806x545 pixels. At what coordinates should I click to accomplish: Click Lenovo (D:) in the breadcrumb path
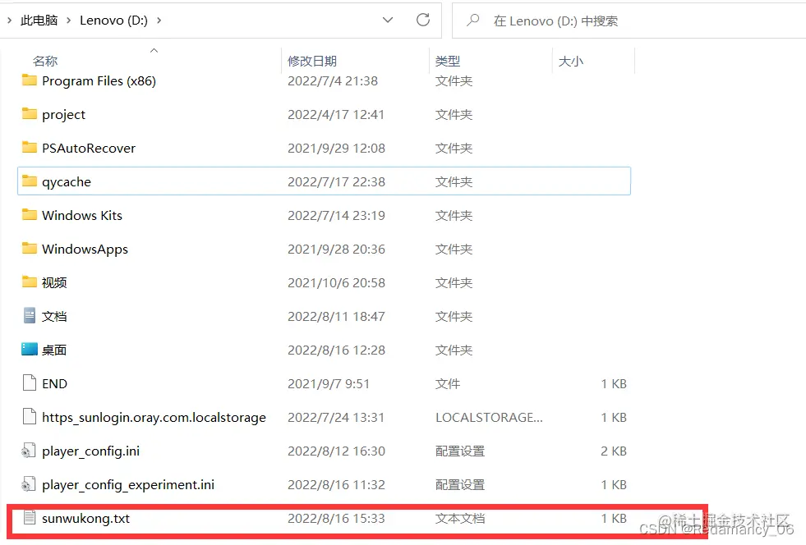point(113,21)
